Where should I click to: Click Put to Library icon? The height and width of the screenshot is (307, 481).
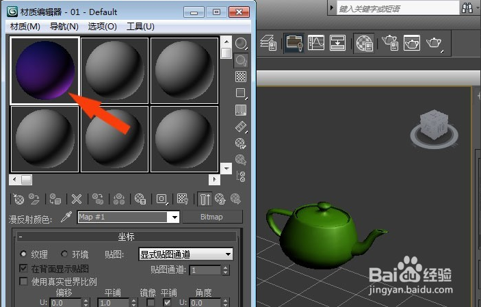140,199
